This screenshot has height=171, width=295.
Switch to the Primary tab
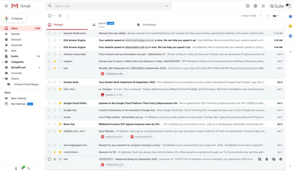point(67,25)
